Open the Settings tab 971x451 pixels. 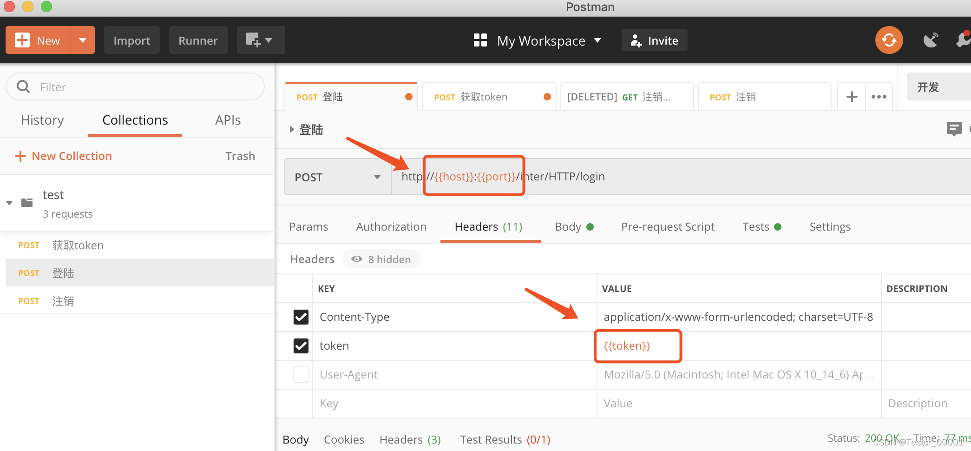click(x=830, y=226)
